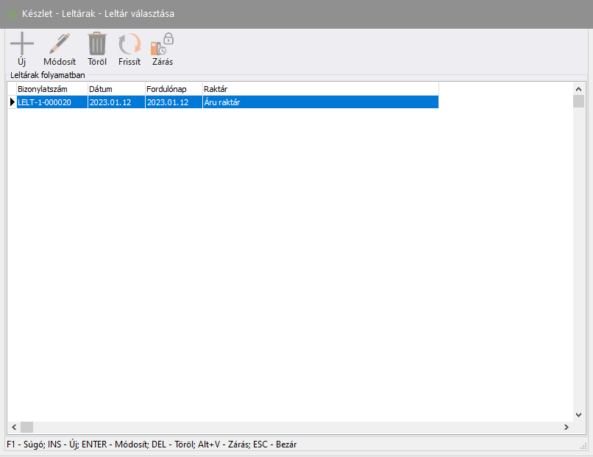The height and width of the screenshot is (457, 593).
Task: Select the LELT-1-000020 document number cell
Action: pyautogui.click(x=51, y=102)
